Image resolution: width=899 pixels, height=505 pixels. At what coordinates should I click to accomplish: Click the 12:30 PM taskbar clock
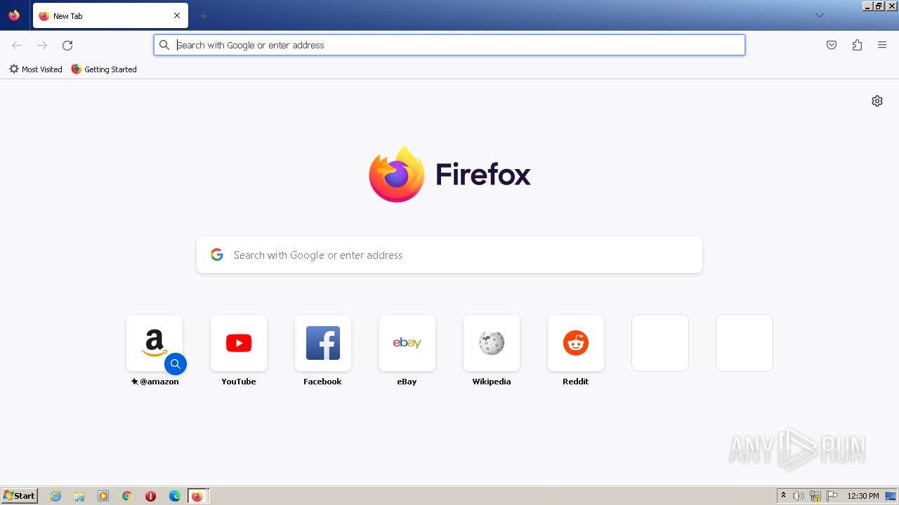(863, 496)
